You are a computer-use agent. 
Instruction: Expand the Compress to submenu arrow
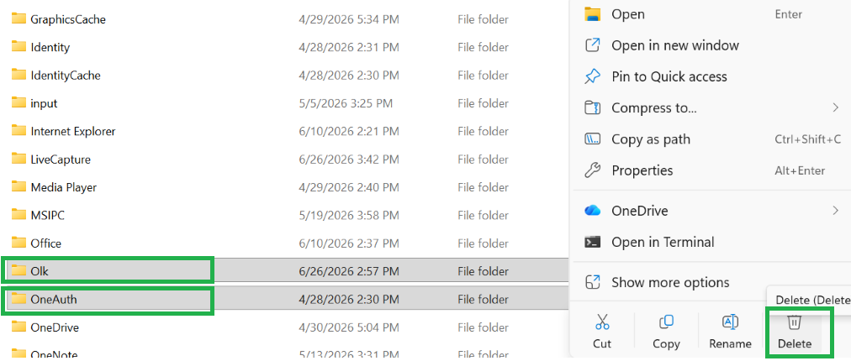835,107
